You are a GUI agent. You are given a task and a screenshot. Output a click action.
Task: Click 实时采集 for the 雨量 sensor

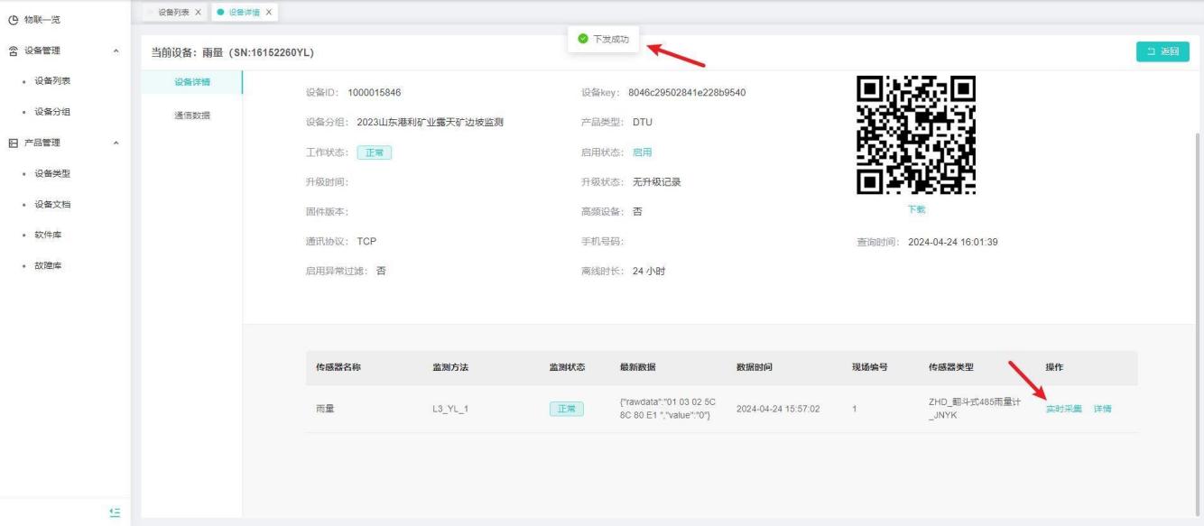1063,409
